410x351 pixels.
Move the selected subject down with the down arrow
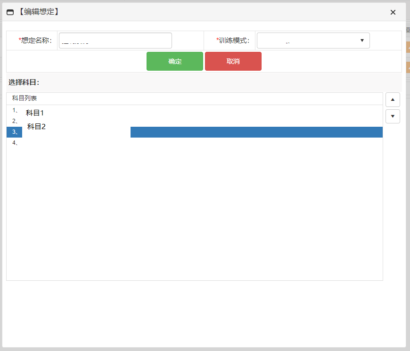coord(393,116)
